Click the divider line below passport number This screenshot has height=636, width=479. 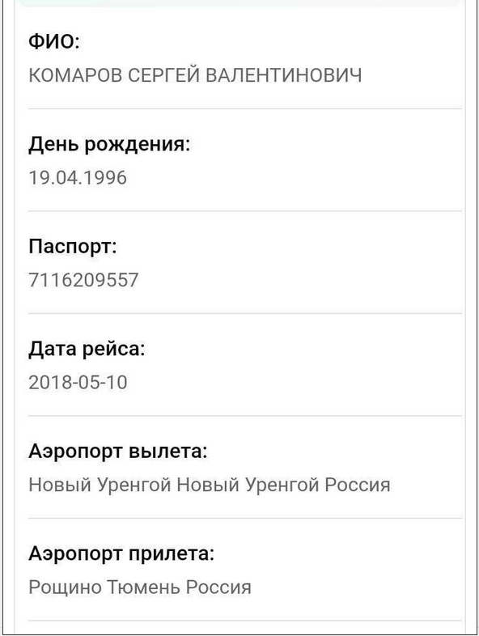point(245,313)
